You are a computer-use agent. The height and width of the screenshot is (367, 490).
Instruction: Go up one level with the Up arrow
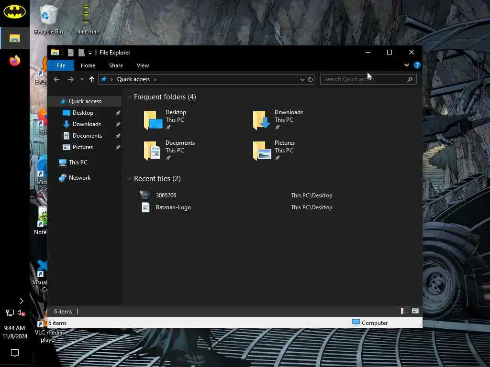click(x=91, y=79)
